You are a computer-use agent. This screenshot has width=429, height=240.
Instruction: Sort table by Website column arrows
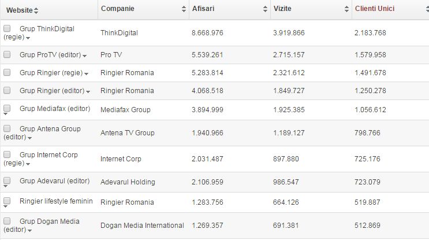36,10
